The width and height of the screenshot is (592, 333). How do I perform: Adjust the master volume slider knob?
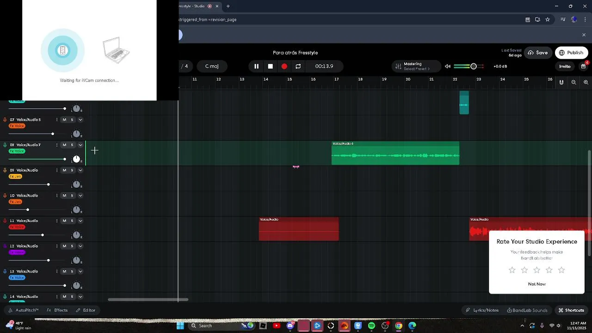click(474, 66)
